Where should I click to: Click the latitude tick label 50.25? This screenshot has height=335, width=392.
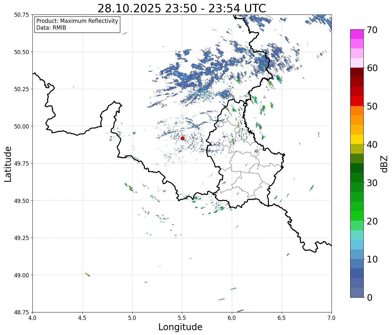(21, 89)
